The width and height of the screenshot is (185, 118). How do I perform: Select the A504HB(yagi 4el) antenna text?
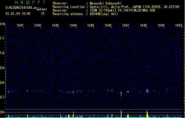tap(104, 14)
